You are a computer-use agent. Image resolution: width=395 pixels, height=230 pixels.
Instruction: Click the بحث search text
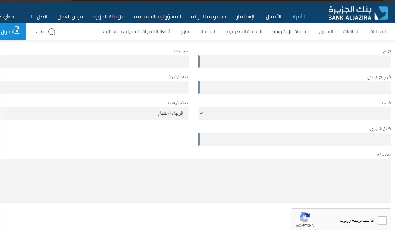click(40, 32)
